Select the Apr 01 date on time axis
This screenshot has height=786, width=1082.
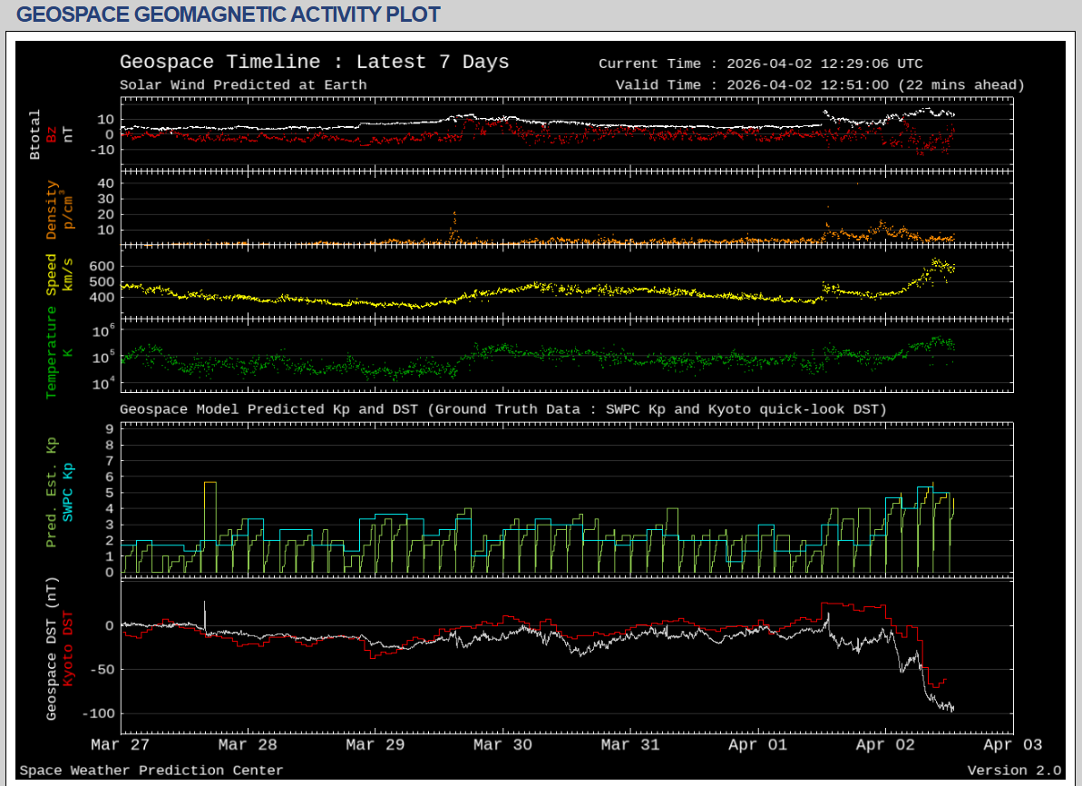click(757, 745)
